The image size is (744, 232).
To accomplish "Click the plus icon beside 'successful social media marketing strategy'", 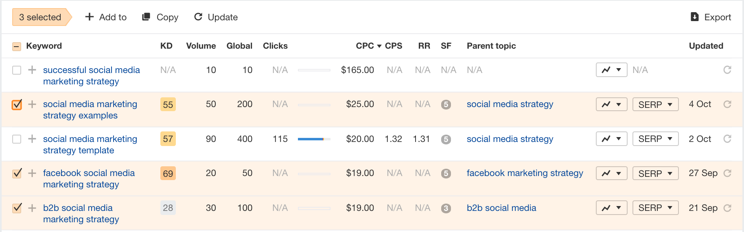I will 32,70.
